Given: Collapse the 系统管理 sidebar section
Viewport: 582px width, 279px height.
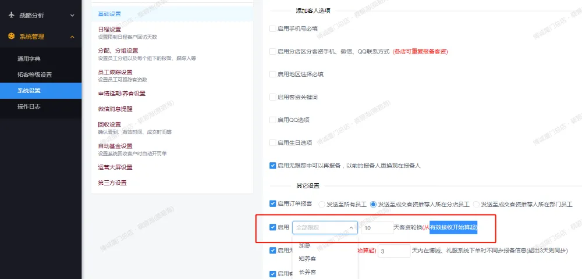Looking at the screenshot, I should (x=72, y=37).
